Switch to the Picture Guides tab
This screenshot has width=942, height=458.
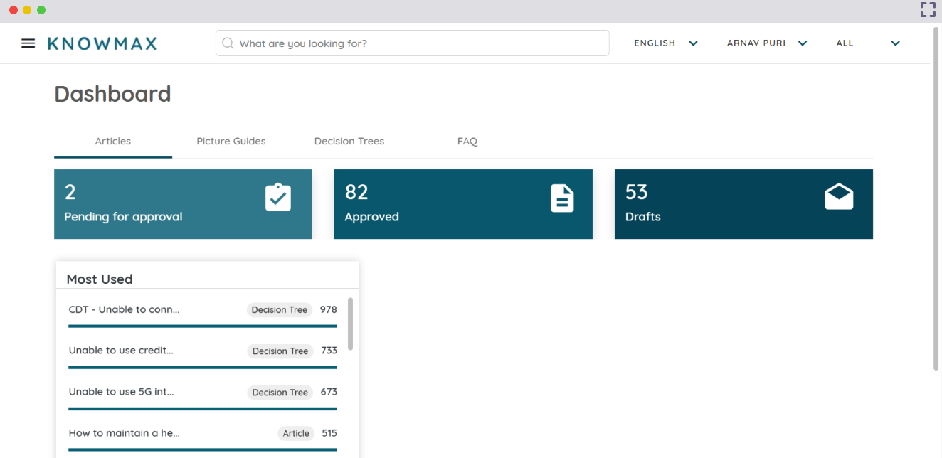point(231,141)
